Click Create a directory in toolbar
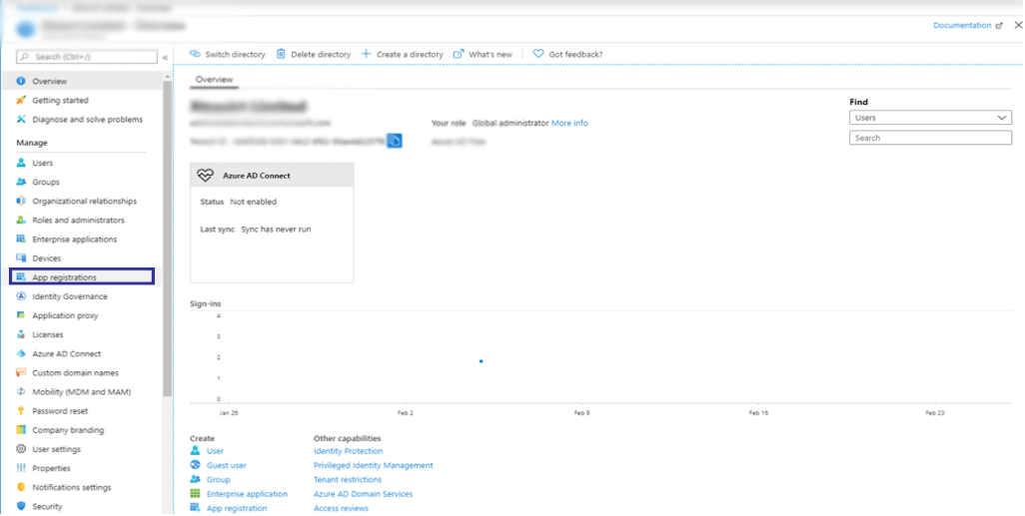1025x516 pixels. click(402, 54)
